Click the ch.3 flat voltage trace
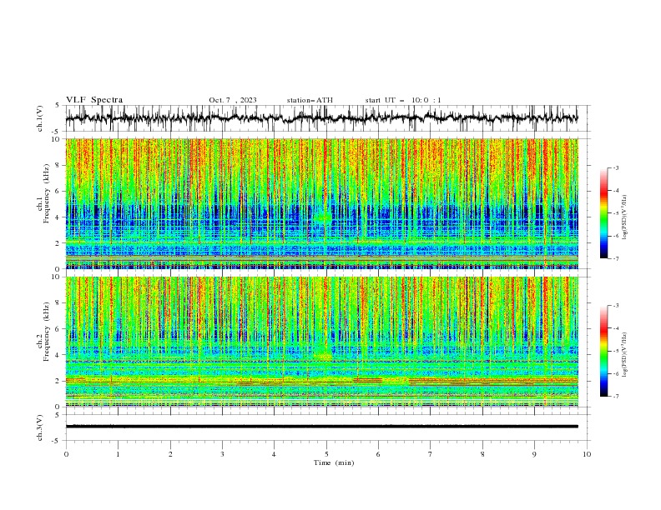The image size is (661, 510). (x=322, y=427)
